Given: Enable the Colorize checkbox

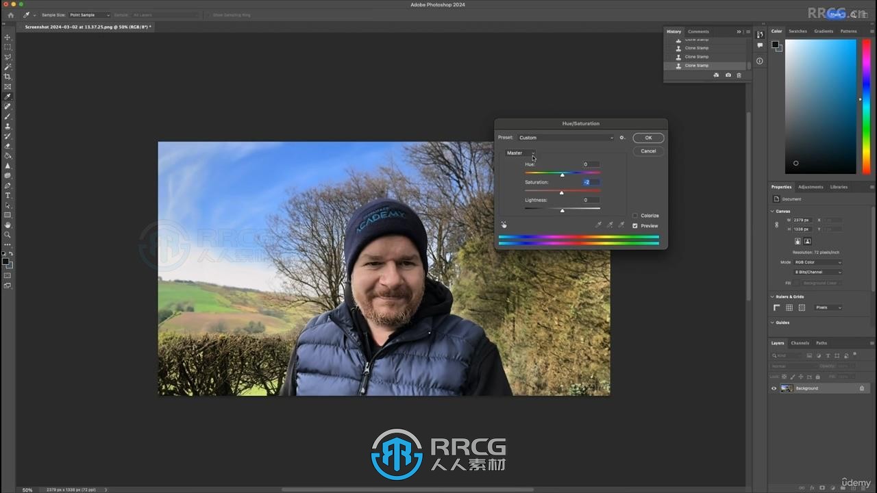Looking at the screenshot, I should [635, 216].
